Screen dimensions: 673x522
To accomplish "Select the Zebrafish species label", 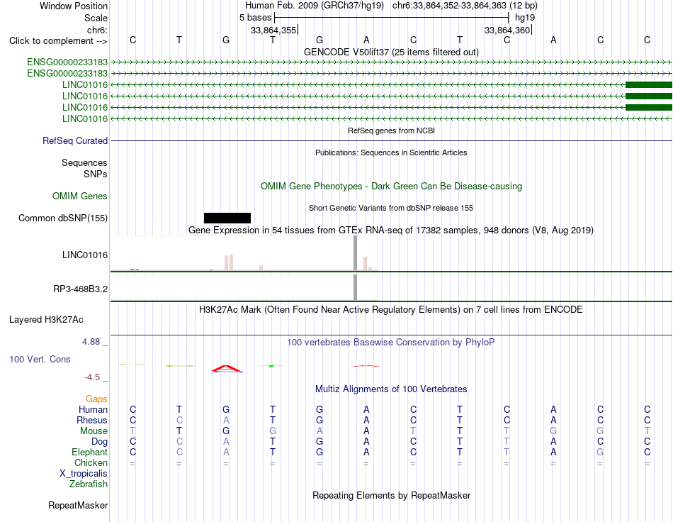I will [89, 484].
